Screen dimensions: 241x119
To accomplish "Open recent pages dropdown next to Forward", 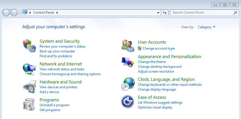I will coord(20,13).
